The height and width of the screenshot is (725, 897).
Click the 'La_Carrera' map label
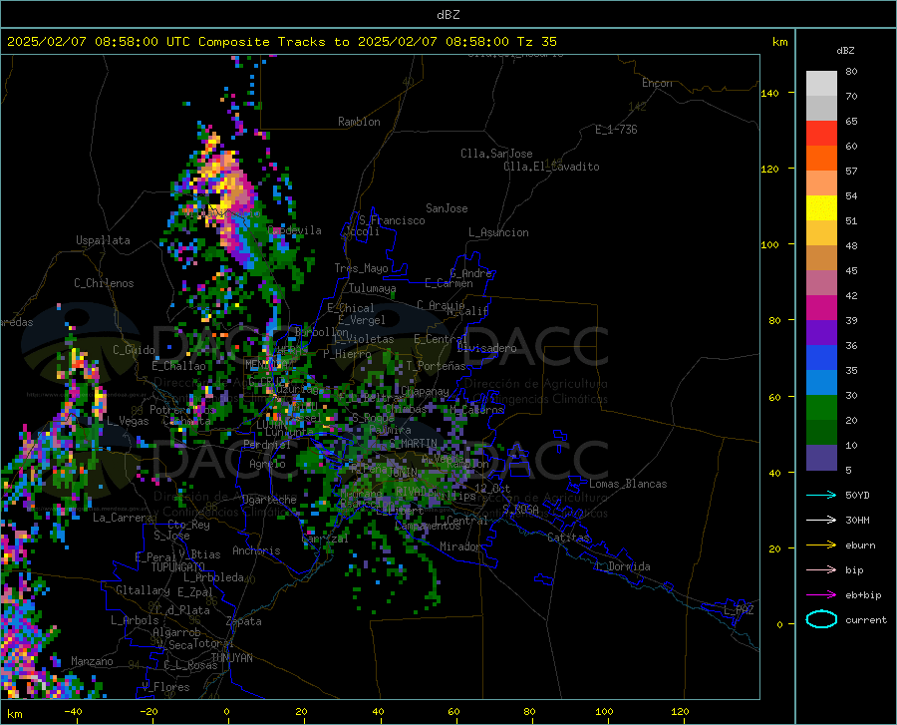click(x=123, y=518)
